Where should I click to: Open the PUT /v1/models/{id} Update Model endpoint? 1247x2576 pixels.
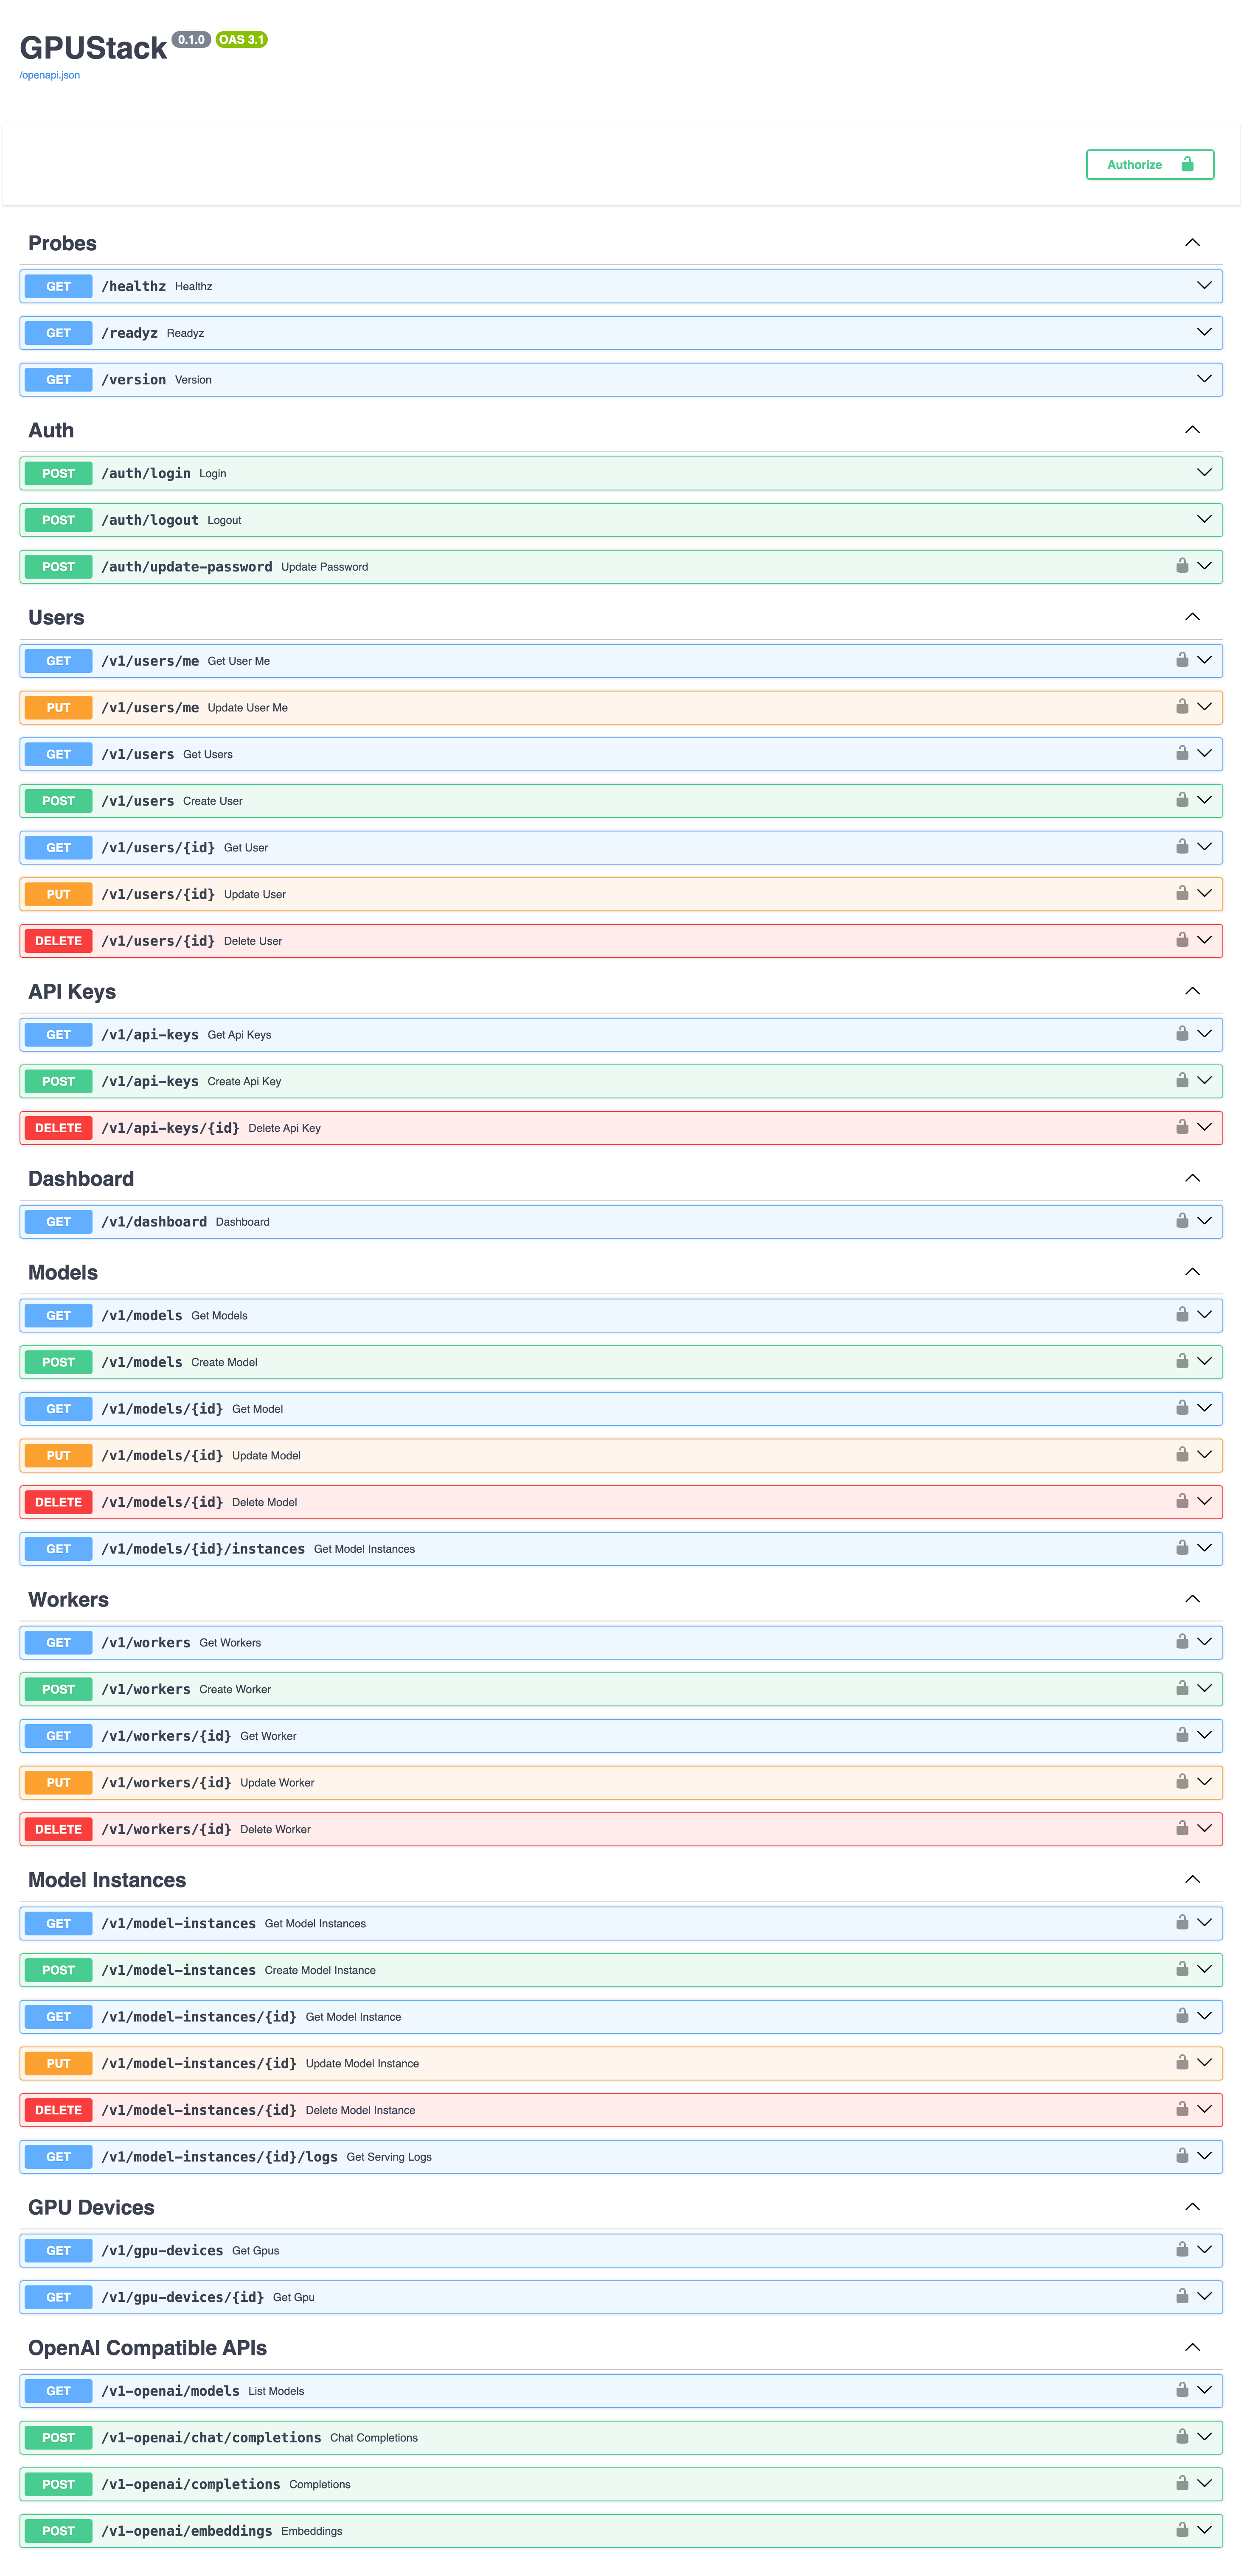click(621, 1455)
